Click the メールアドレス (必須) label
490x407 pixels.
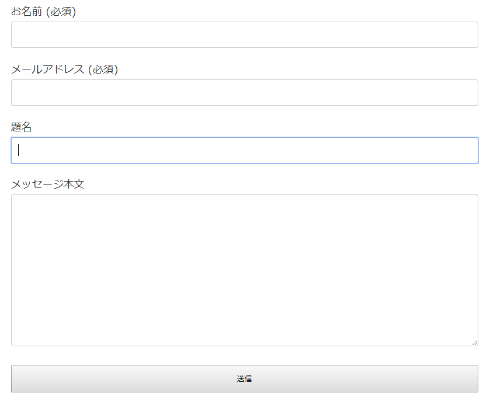(65, 69)
